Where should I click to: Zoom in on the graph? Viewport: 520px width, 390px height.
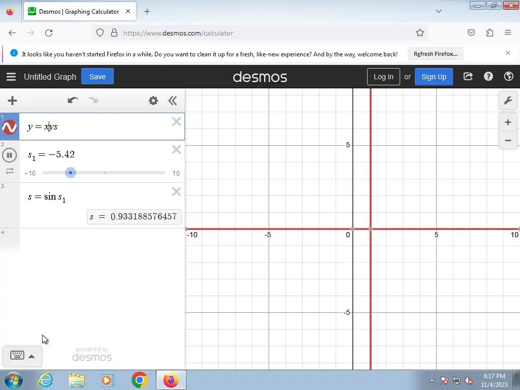pyautogui.click(x=508, y=122)
